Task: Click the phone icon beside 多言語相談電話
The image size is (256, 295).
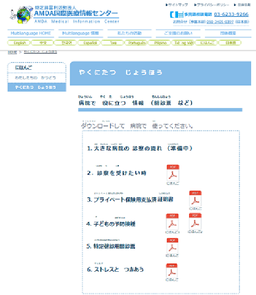Action: [x=176, y=15]
